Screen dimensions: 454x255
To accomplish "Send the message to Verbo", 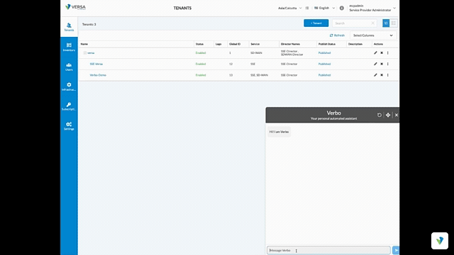I will [x=396, y=250].
